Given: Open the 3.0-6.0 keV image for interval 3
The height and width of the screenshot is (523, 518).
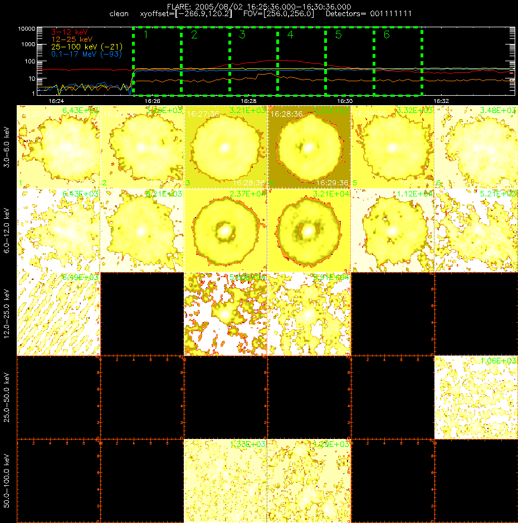Looking at the screenshot, I should [226, 147].
